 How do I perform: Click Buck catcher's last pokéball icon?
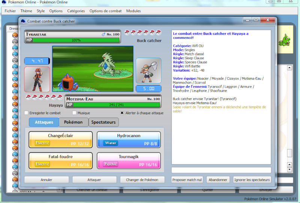[x=158, y=32]
